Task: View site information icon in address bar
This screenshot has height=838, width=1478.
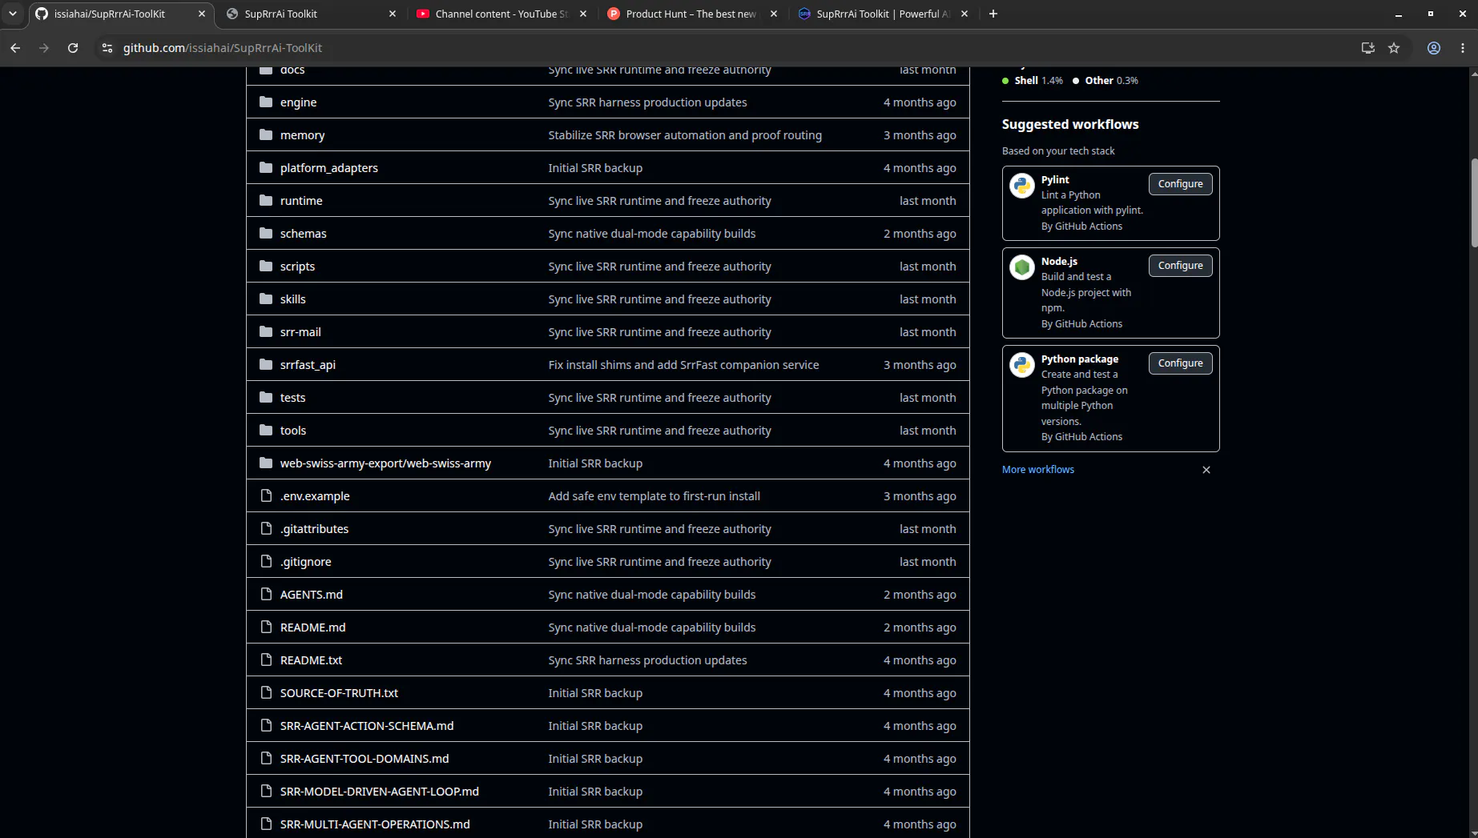Action: tap(107, 48)
